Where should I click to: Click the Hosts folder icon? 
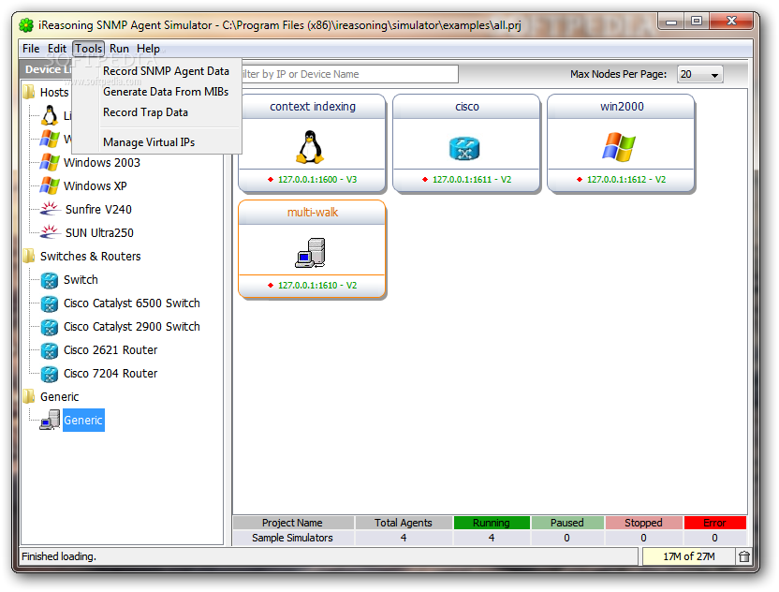(x=29, y=92)
